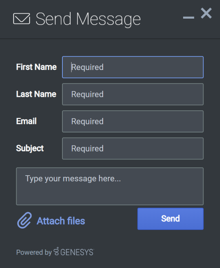Click the envelope icon in the header

(21, 19)
